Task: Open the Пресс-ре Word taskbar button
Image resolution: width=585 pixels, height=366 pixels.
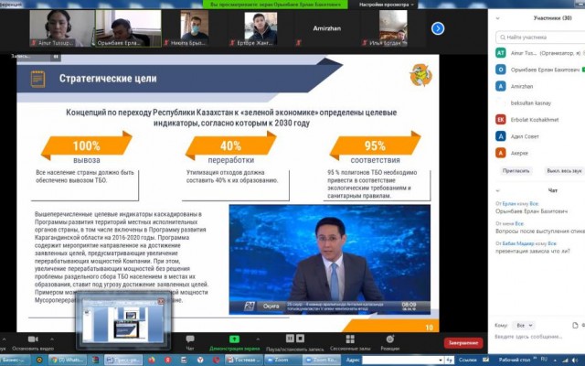Action: [x=123, y=360]
